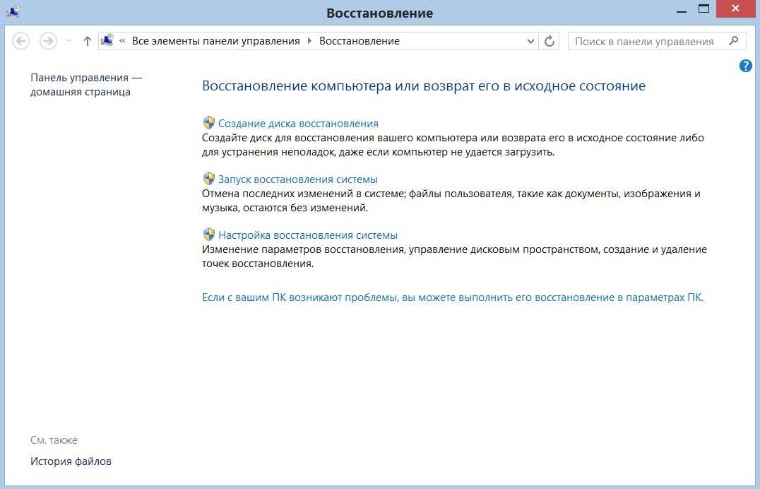Viewport: 760px width, 489px height.
Task: Click the Back navigation arrow button
Action: (x=21, y=41)
